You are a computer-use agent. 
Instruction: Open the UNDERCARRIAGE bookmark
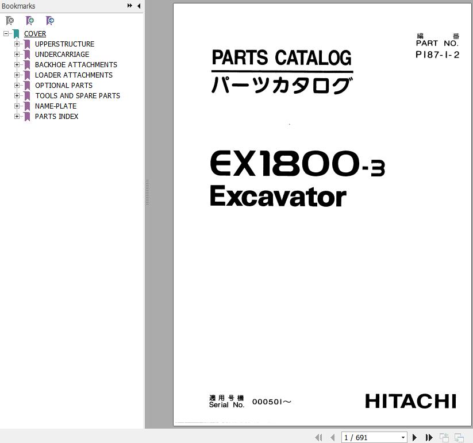[62, 54]
